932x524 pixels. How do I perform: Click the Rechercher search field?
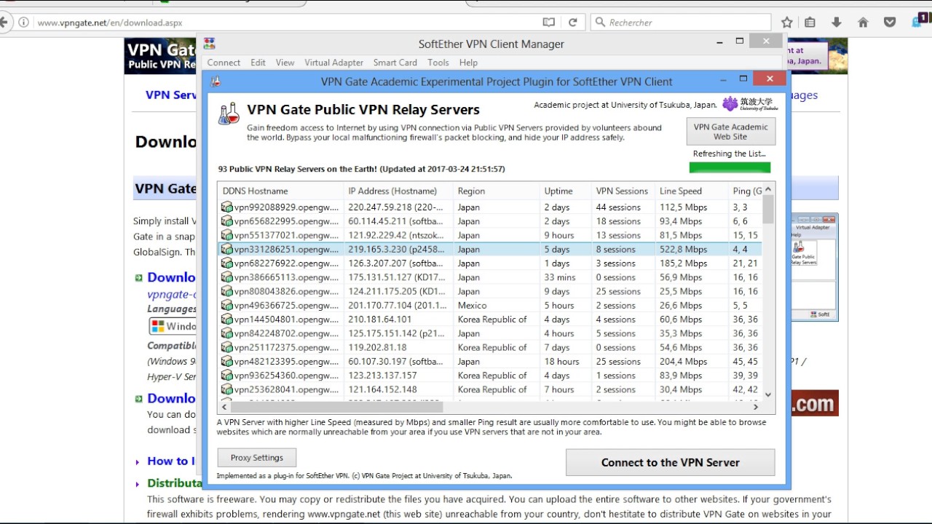pos(681,23)
